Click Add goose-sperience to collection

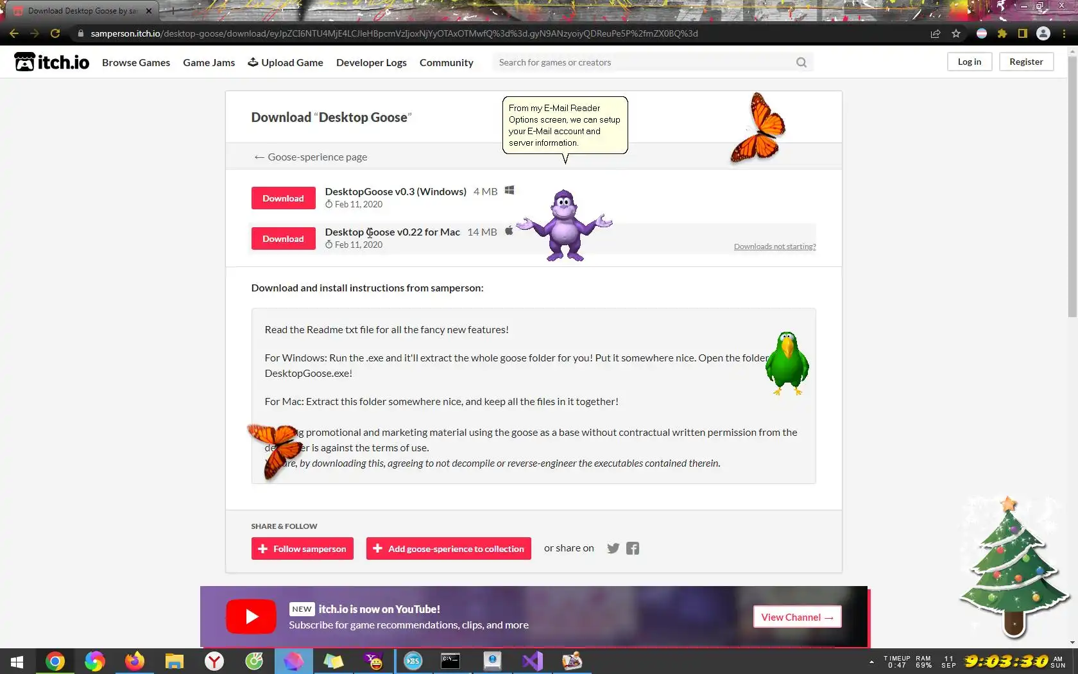(449, 549)
